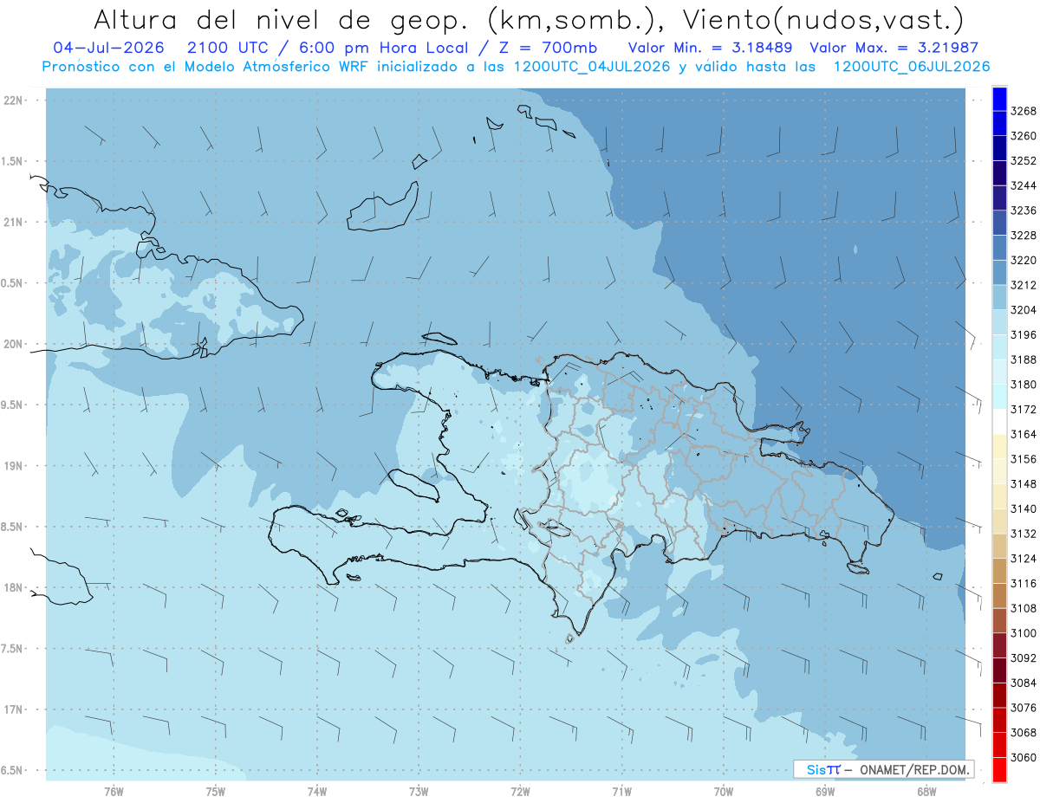Image resolution: width=1040 pixels, height=803 pixels.
Task: Click the 'SisTT – ONAMET/REP.DOM.' label
Action: [x=883, y=769]
